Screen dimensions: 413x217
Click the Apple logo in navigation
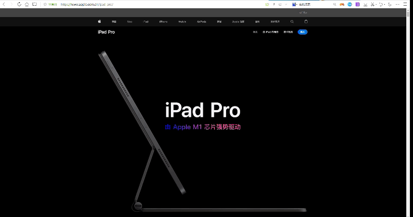(x=99, y=21)
